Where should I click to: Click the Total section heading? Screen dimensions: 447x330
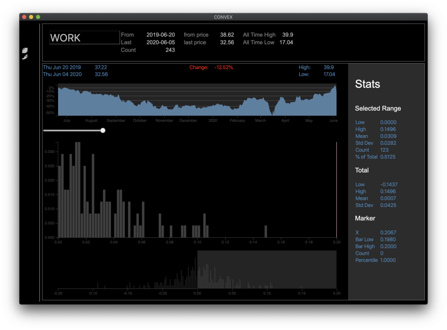point(362,170)
